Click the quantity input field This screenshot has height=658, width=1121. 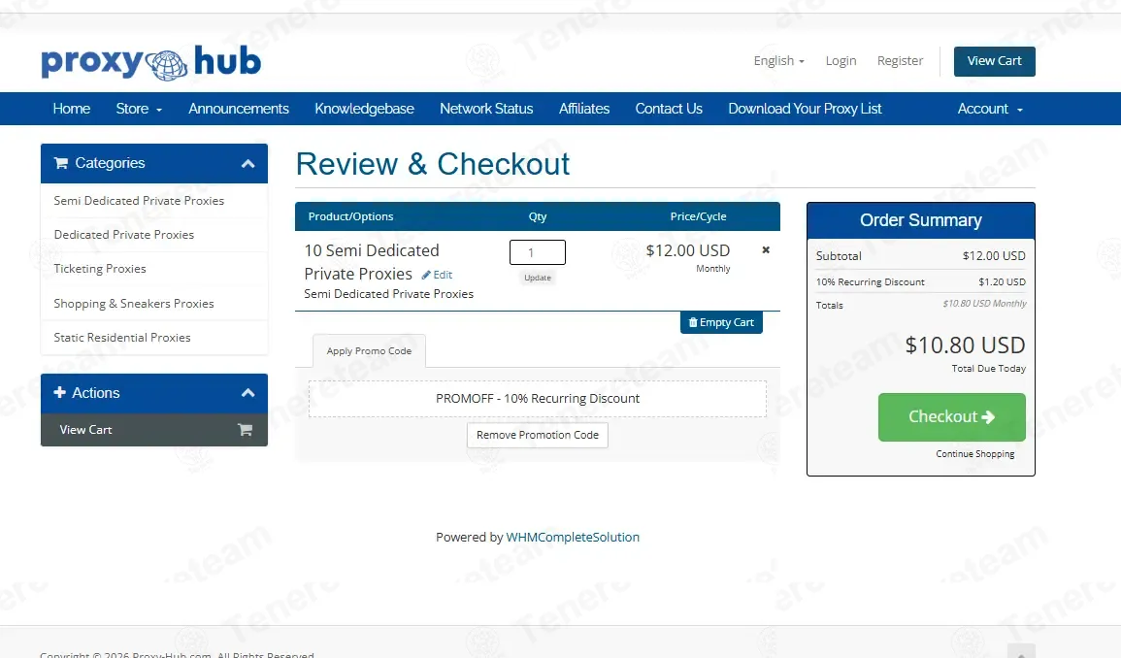click(x=538, y=252)
